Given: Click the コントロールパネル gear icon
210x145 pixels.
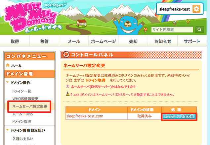Looking at the screenshot, I should (66, 54).
